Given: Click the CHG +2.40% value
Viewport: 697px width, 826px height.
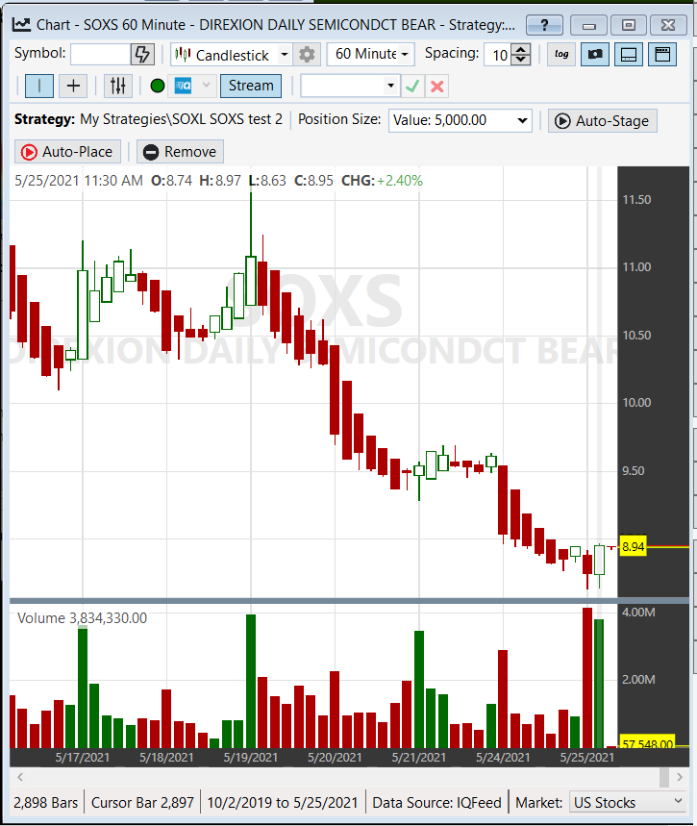Looking at the screenshot, I should pos(400,181).
